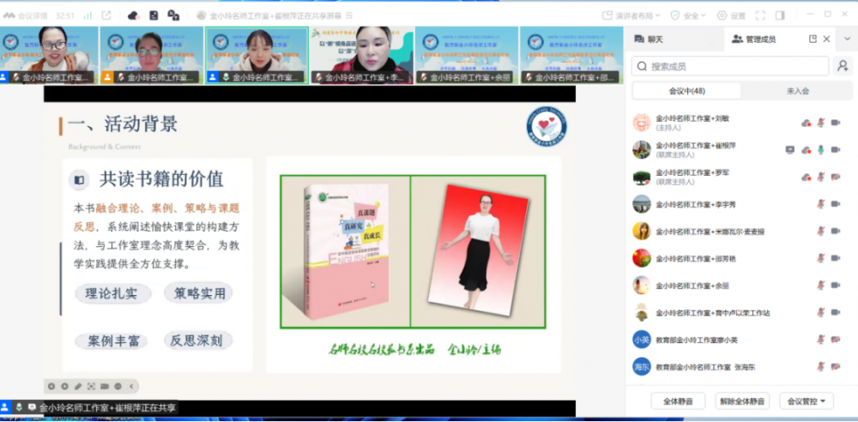Click the cloud recording icon in top bar
Screen dimensions: 858x422
coord(133,15)
